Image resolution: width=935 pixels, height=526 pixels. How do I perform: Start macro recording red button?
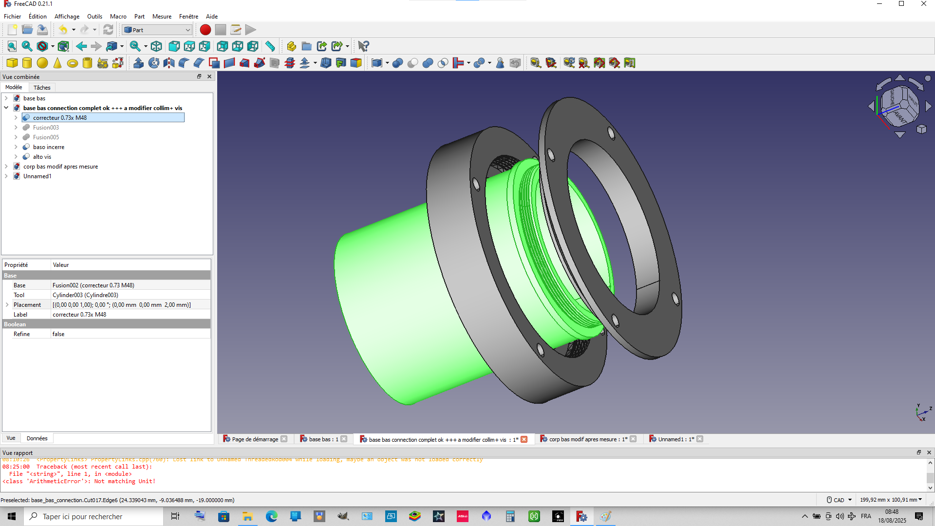coord(205,30)
